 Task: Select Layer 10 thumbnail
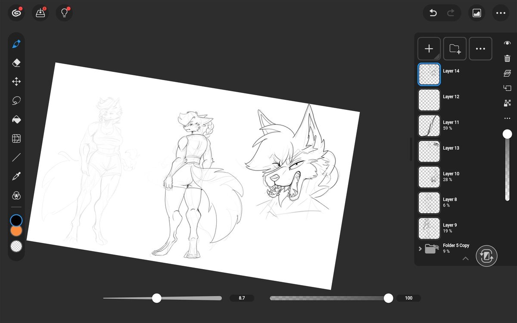(429, 177)
